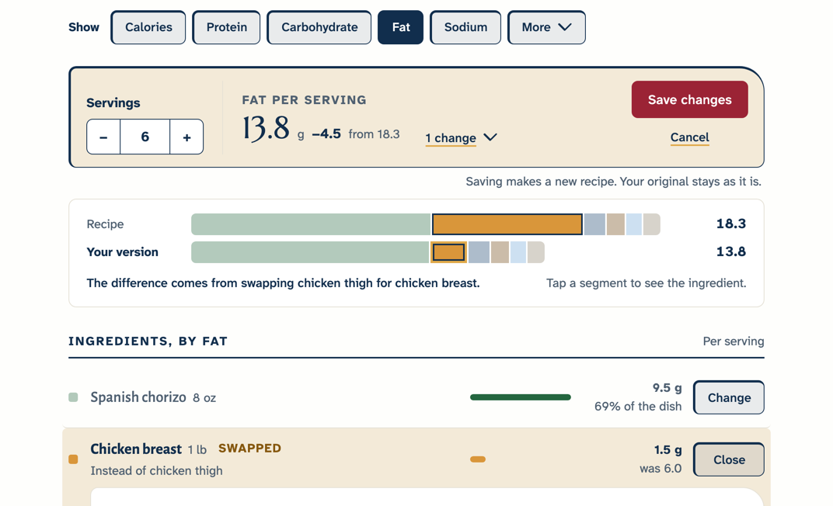The image size is (833, 506).
Task: Toggle the Fat nutrient button
Action: pyautogui.click(x=400, y=27)
